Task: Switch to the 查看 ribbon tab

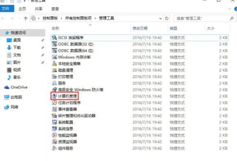Action: click(x=55, y=9)
